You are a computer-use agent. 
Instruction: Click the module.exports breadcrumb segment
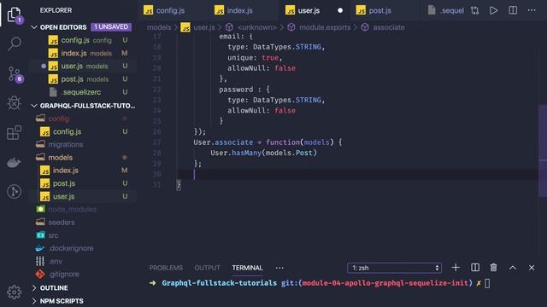pos(319,27)
